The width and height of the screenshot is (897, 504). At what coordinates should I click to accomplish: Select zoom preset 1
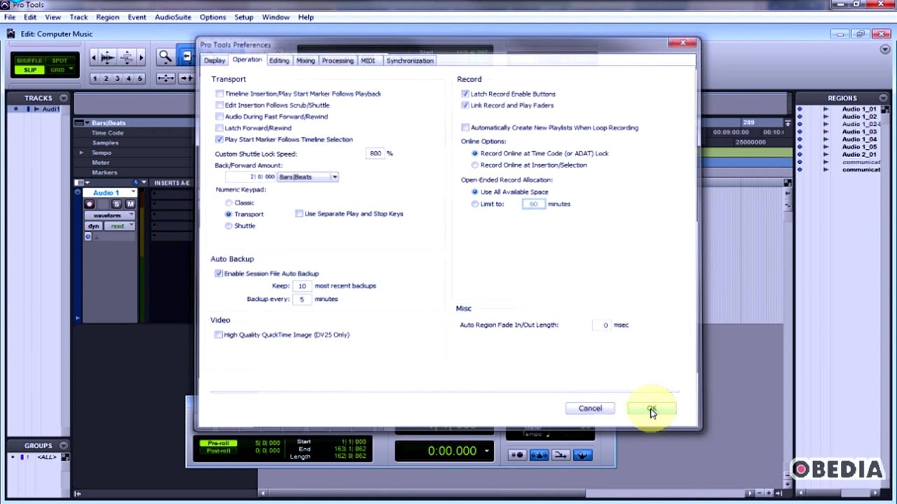click(x=95, y=78)
